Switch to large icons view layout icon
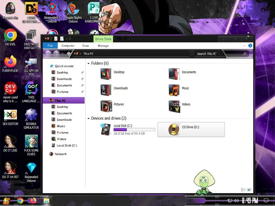 (249, 190)
